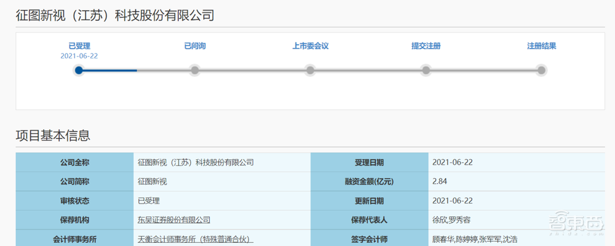Open the 东吴证券股份有限公司 sponsor link
This screenshot has width=615, height=246.
[x=174, y=220]
